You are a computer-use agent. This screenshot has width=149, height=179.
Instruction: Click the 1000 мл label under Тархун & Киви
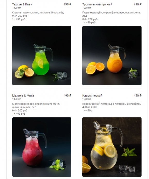tap(16, 8)
